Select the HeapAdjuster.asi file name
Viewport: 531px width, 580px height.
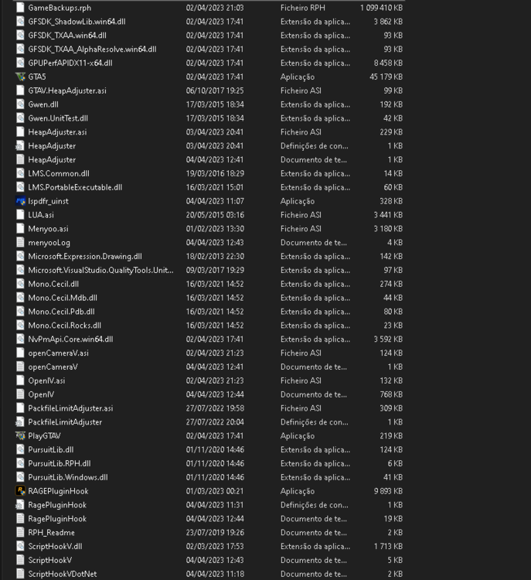(x=57, y=132)
